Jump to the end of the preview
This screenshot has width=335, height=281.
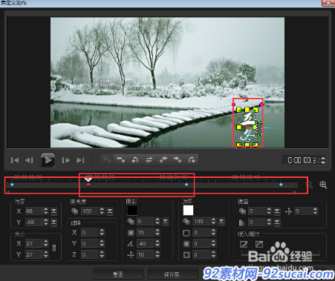coord(80,160)
